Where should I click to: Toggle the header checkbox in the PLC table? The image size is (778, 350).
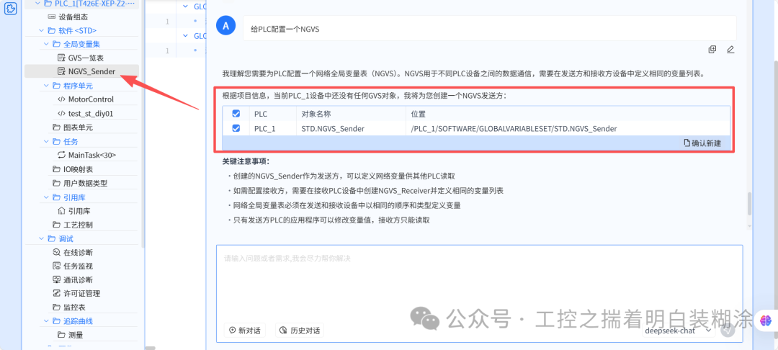click(236, 114)
